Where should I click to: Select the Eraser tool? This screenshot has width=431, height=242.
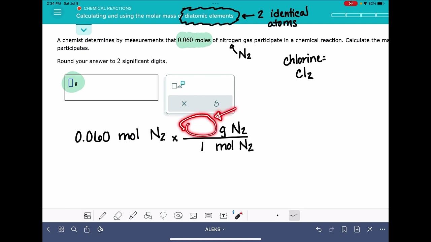pos(118,216)
